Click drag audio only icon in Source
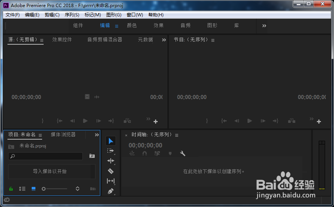The image size is (334, 207). pyautogui.click(x=97, y=97)
